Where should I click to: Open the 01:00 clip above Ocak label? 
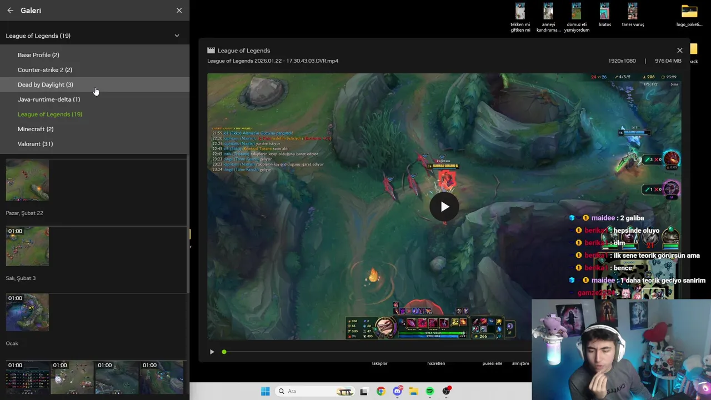[27, 312]
